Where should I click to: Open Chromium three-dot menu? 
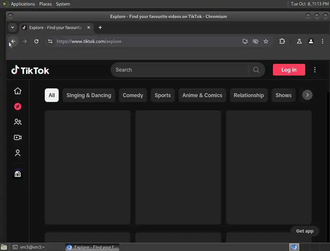[x=322, y=41]
